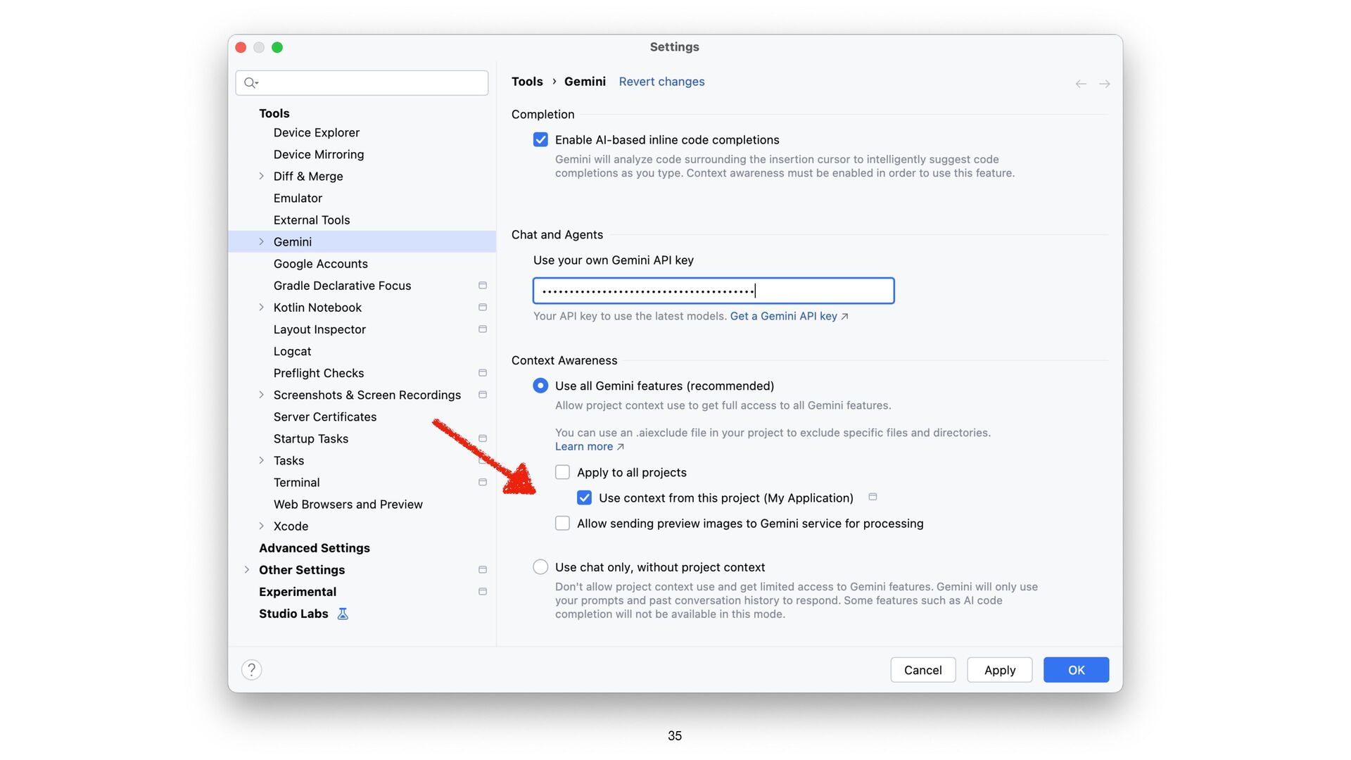Click project-level icon beside Preflight Checks
This screenshot has height=760, width=1351.
coord(483,373)
